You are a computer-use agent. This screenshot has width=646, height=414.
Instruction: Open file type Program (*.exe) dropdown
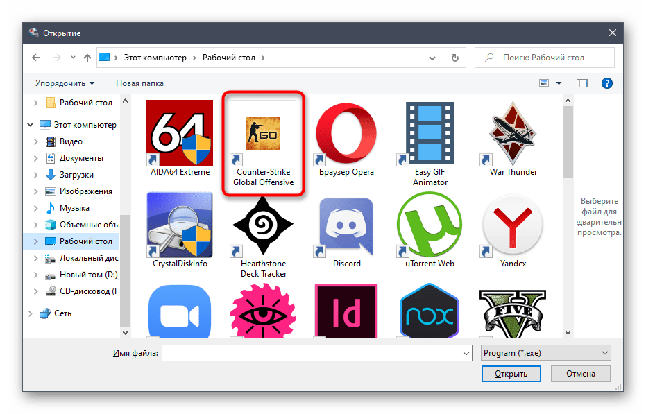(545, 353)
